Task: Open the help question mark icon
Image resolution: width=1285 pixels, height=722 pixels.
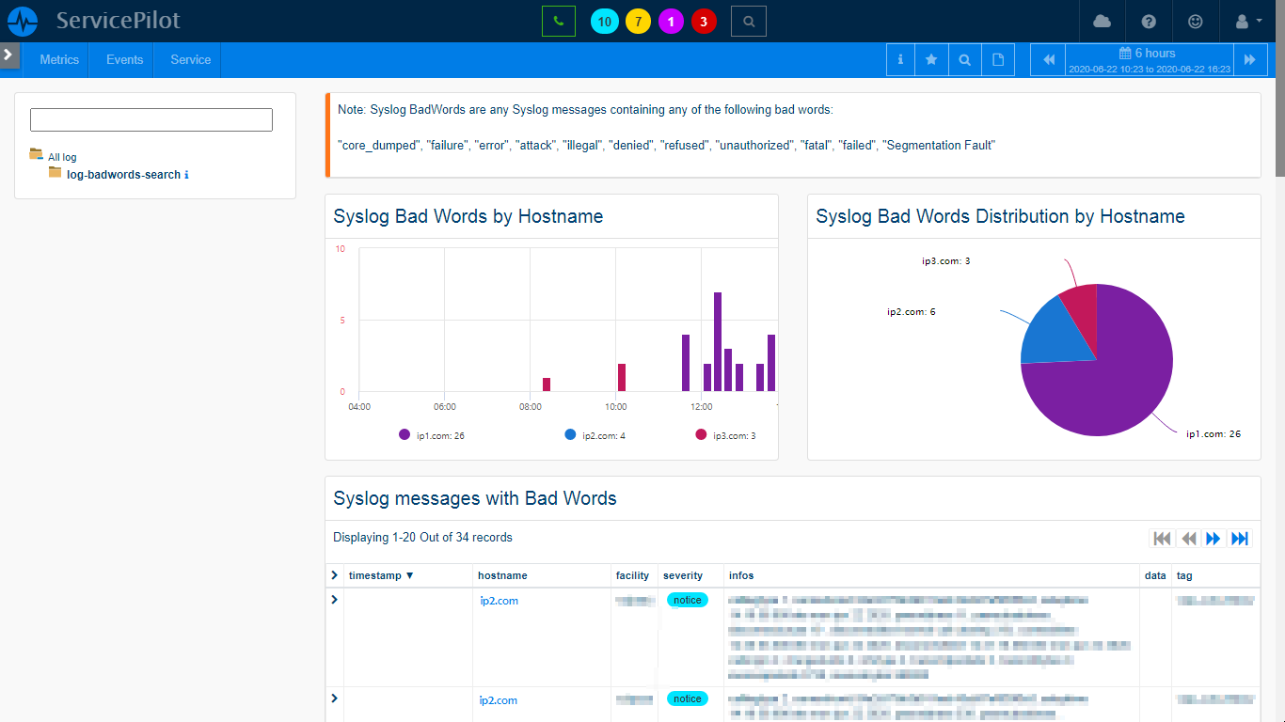Action: [1149, 22]
